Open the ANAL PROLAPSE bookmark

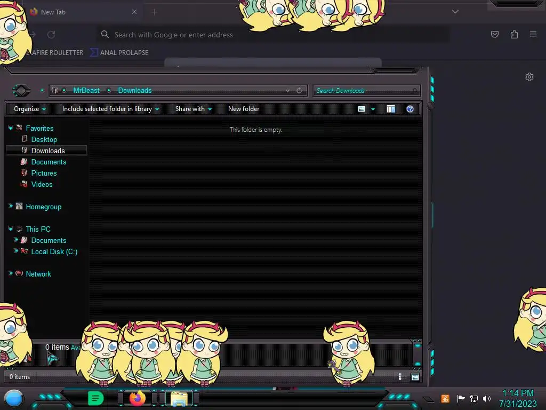(x=119, y=53)
